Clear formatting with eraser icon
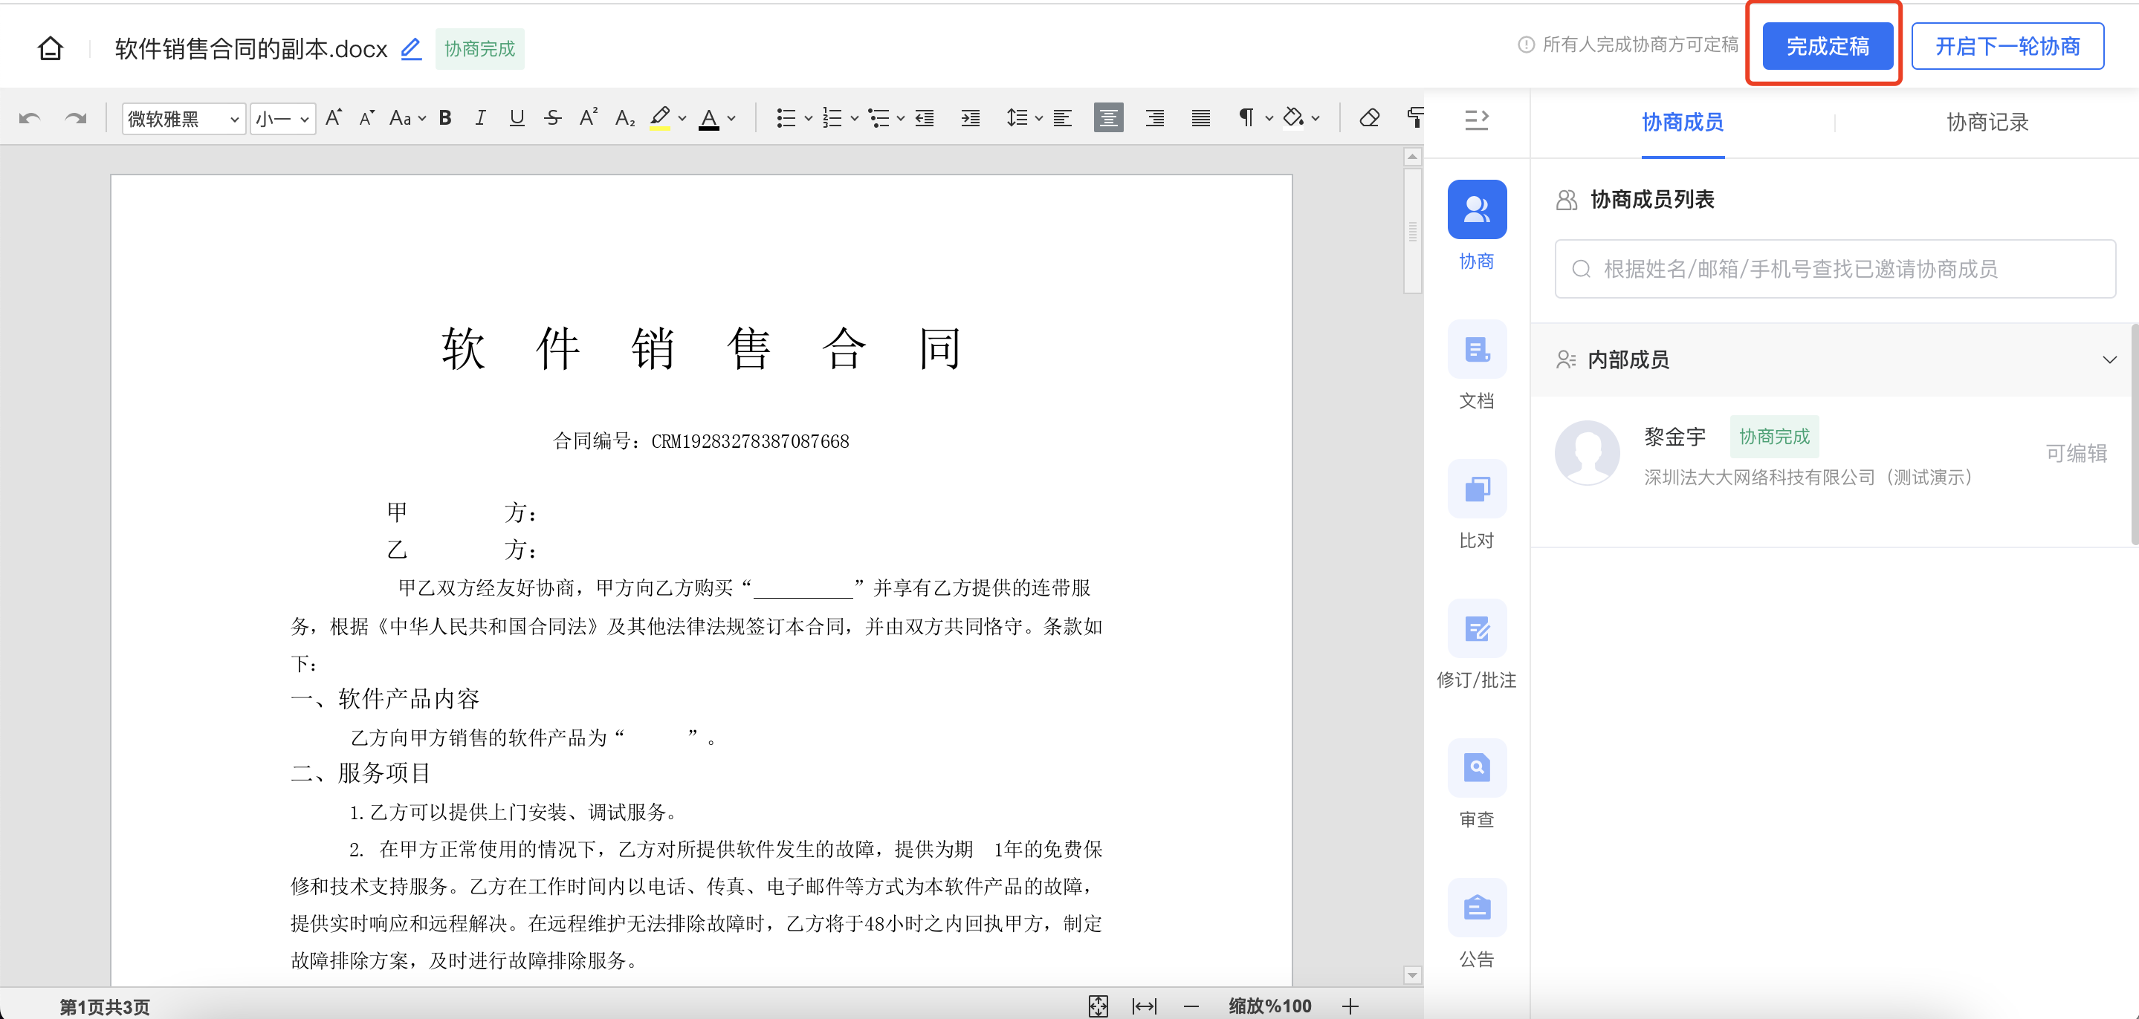This screenshot has height=1019, width=2139. click(1370, 118)
